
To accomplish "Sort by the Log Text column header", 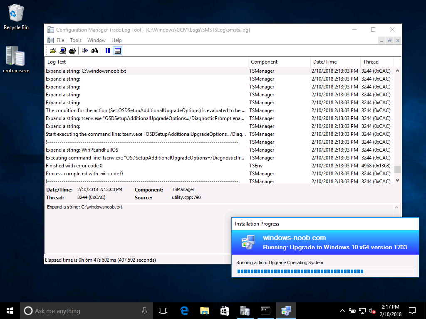I will [146, 62].
